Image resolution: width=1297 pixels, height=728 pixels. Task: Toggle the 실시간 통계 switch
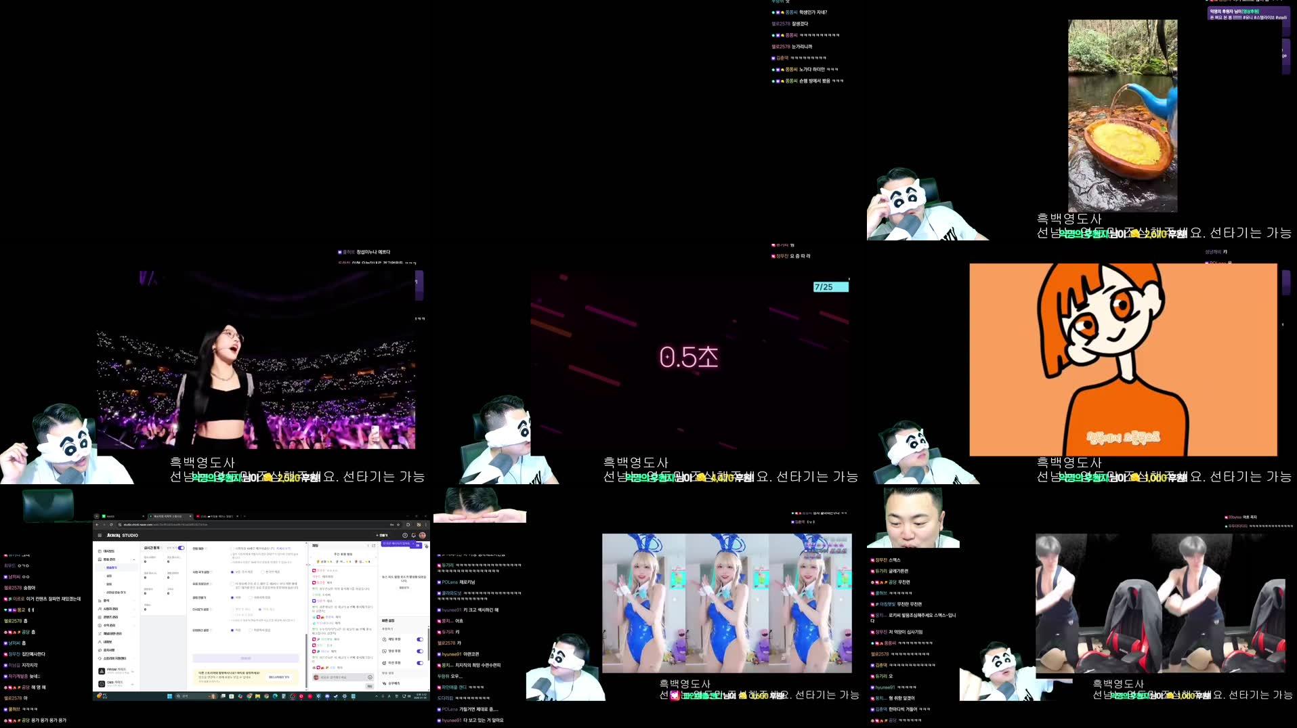(x=181, y=548)
